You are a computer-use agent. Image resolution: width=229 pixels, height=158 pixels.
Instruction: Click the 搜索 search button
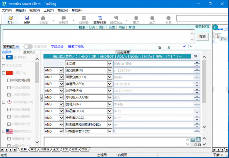(x=203, y=36)
